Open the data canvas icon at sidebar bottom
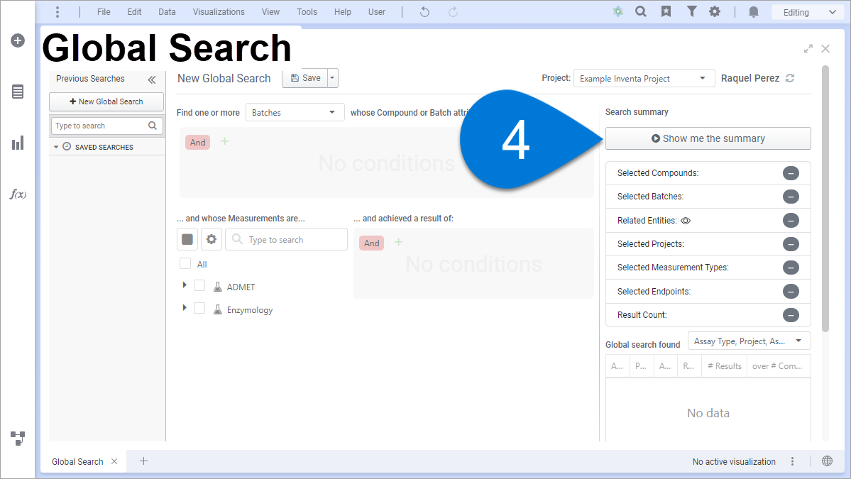Viewport: 851px width, 479px height. coord(17,439)
